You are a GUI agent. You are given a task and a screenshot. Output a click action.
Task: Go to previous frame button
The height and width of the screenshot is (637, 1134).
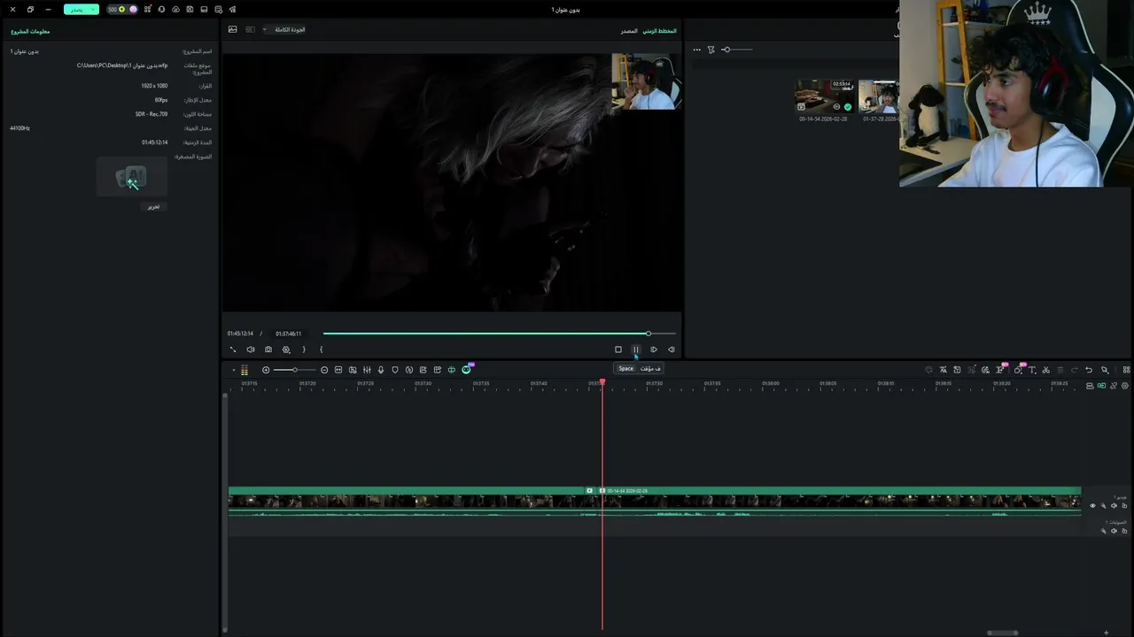672,349
